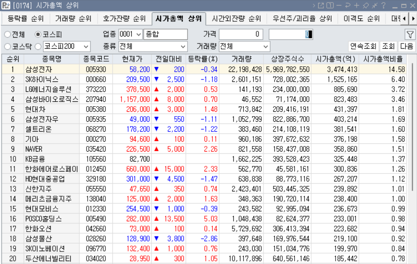Viewport: 417px width, 264px height.
Task: Sort by the 현재가 column header
Action: click(132, 59)
